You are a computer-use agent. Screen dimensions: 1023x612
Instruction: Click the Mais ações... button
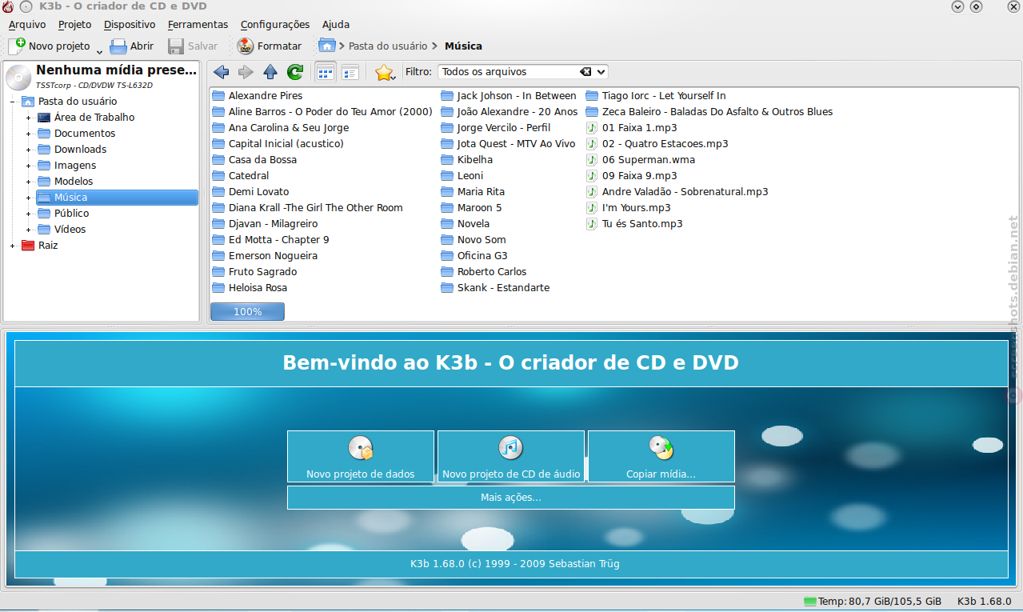pos(510,498)
